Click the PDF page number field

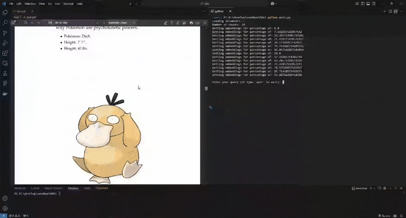pyautogui.click(x=50, y=23)
